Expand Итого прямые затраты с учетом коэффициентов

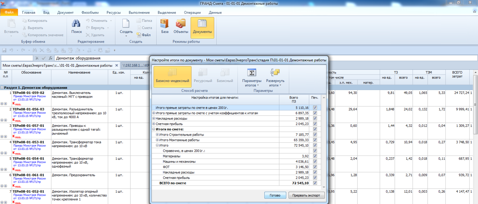154,113
